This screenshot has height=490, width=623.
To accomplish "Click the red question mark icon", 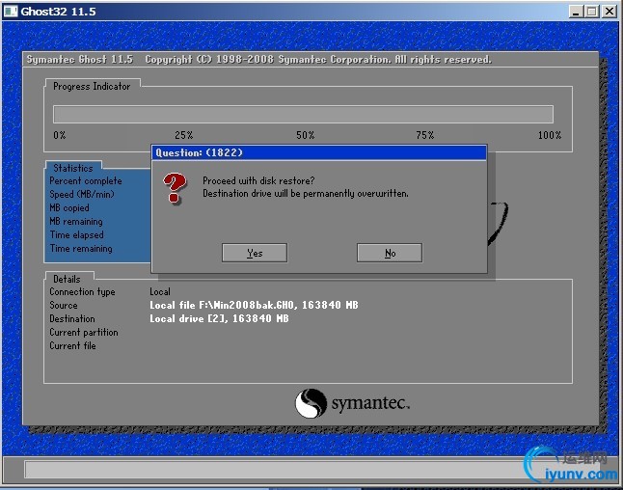I will pos(175,188).
